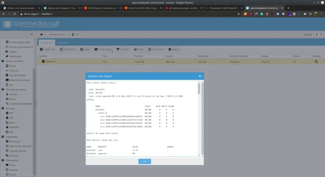
Task: Open details magnifier for DataPool row
Action: click(x=316, y=62)
